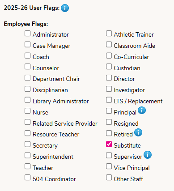
Task: Enable the Resigned flag checkbox
Action: (x=109, y=122)
